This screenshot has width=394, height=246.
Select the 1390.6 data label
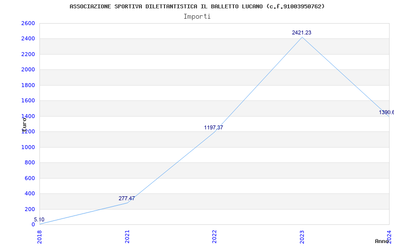(387, 113)
